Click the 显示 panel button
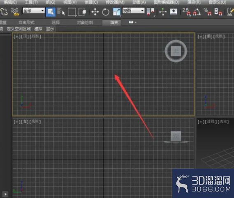Viewport: 234px width, 198px height. point(50,29)
